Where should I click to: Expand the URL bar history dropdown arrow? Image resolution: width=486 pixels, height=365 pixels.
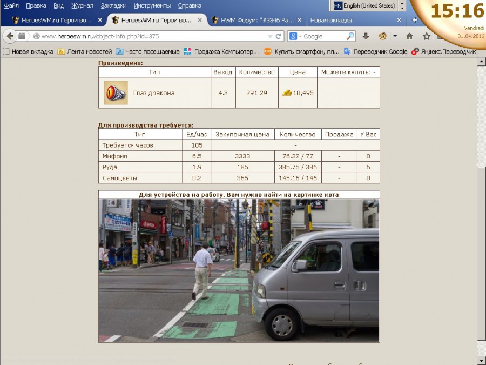pos(270,36)
